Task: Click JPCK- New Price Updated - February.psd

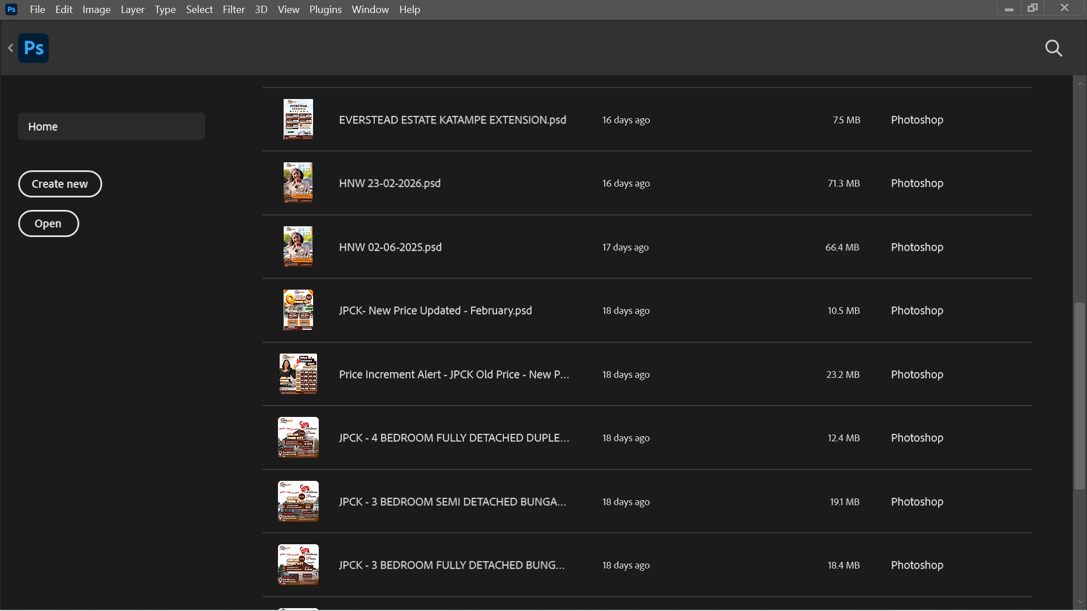Action: [x=435, y=311]
